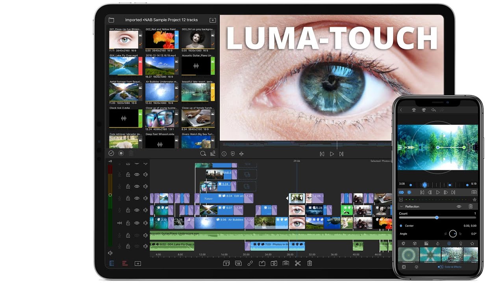This screenshot has width=504, height=283.
Task: Tap the import media icon in library header
Action: pyautogui.click(x=213, y=20)
